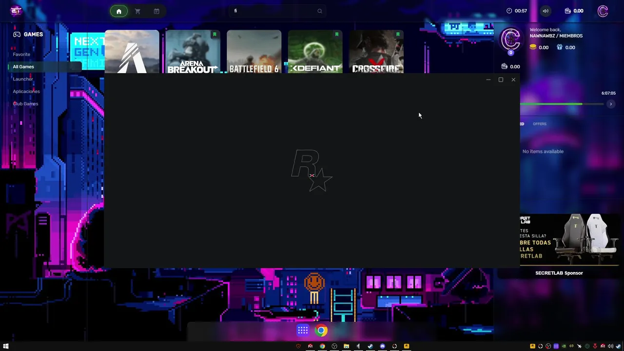Open the Club Games category
This screenshot has width=624, height=351.
pos(25,104)
